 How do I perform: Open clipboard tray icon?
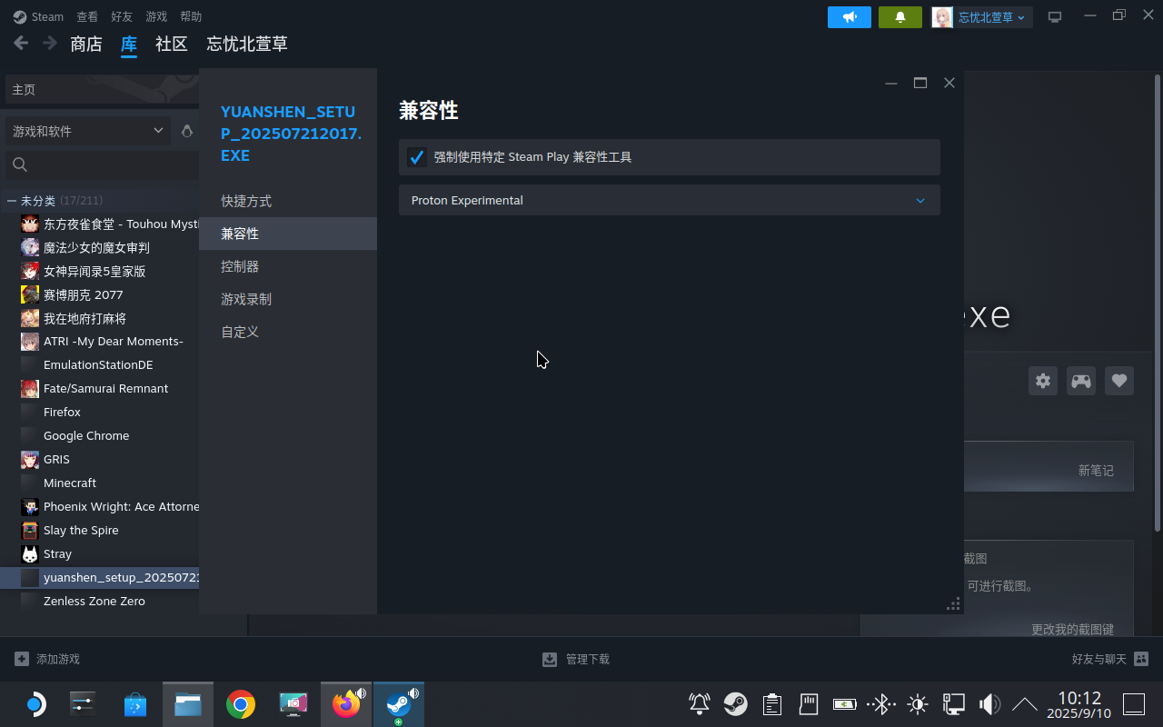tap(772, 704)
